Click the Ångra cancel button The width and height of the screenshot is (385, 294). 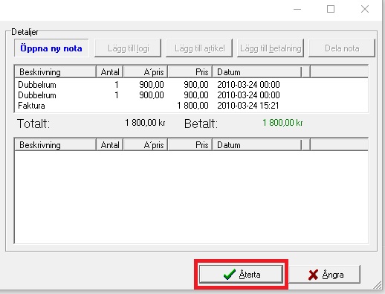(325, 275)
